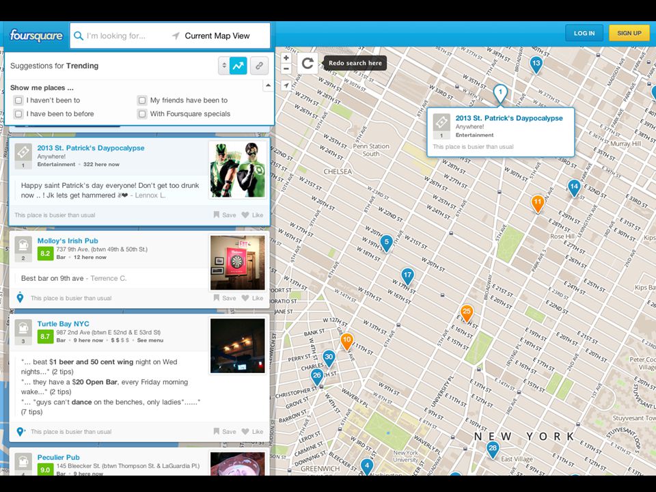The width and height of the screenshot is (656, 492).
Task: Select map pin number 5
Action: [387, 243]
